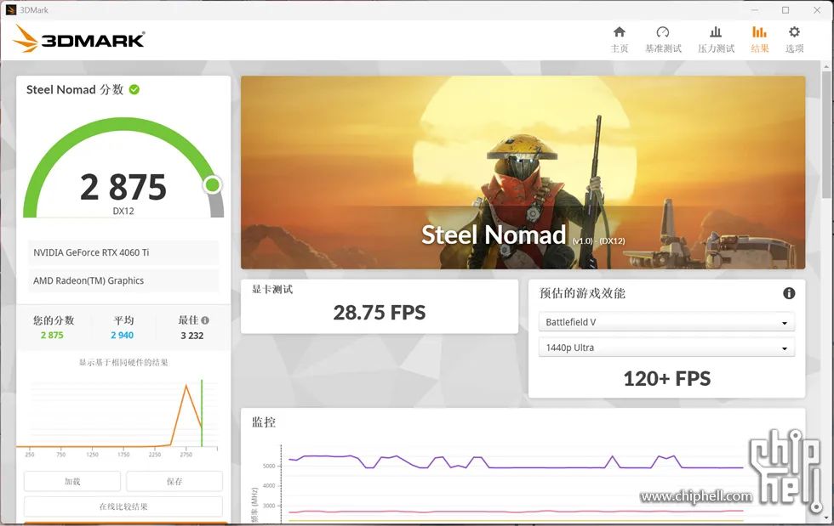Select the NVIDIA GeForce RTX 4060 Ti row
The image size is (834, 526).
(123, 252)
